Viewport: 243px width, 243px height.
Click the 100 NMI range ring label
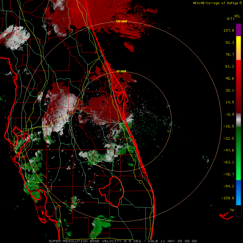(121, 21)
